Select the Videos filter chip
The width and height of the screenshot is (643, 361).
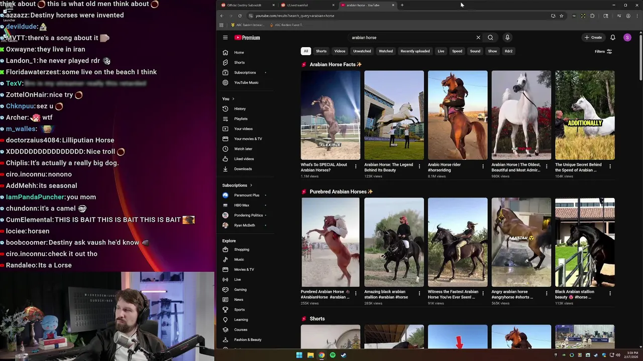coord(340,51)
